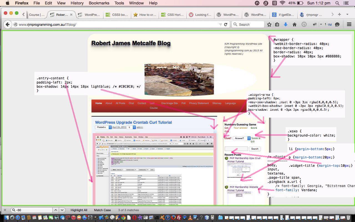Open the Downloads arrow icon

pos(286,24)
